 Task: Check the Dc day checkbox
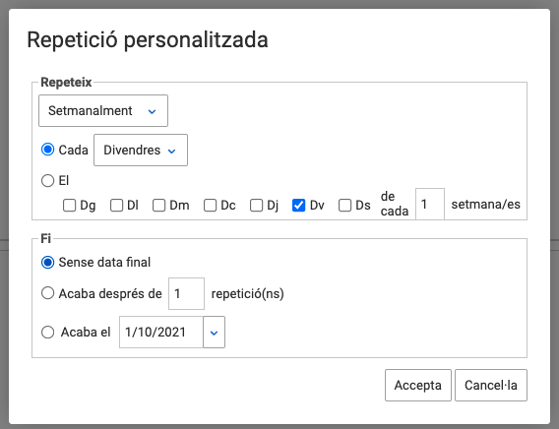click(x=210, y=206)
